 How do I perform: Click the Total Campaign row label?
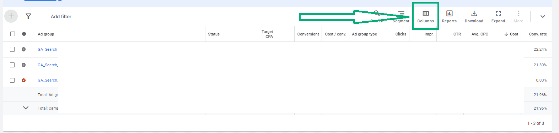tap(48, 108)
